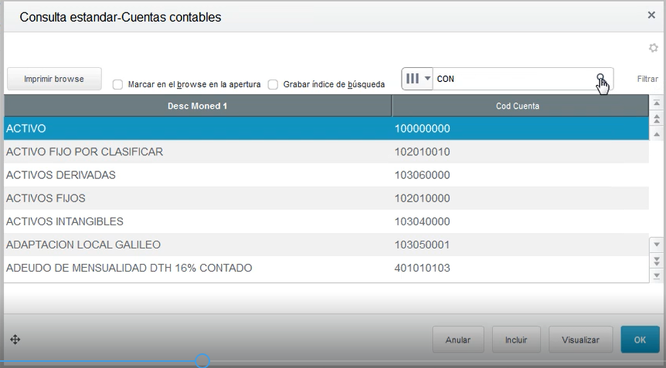Click account code 100000000
Viewport: 666px width, 368px height.
click(422, 129)
